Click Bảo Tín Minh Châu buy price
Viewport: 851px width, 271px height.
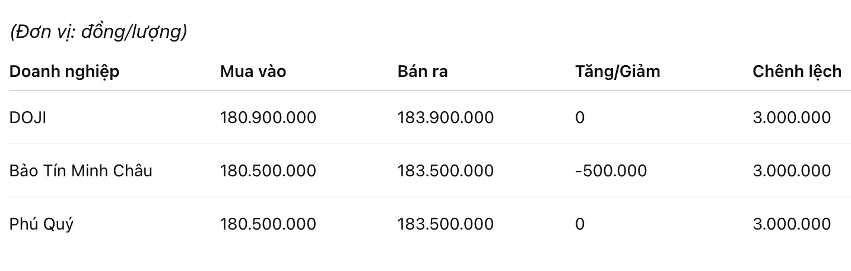268,171
